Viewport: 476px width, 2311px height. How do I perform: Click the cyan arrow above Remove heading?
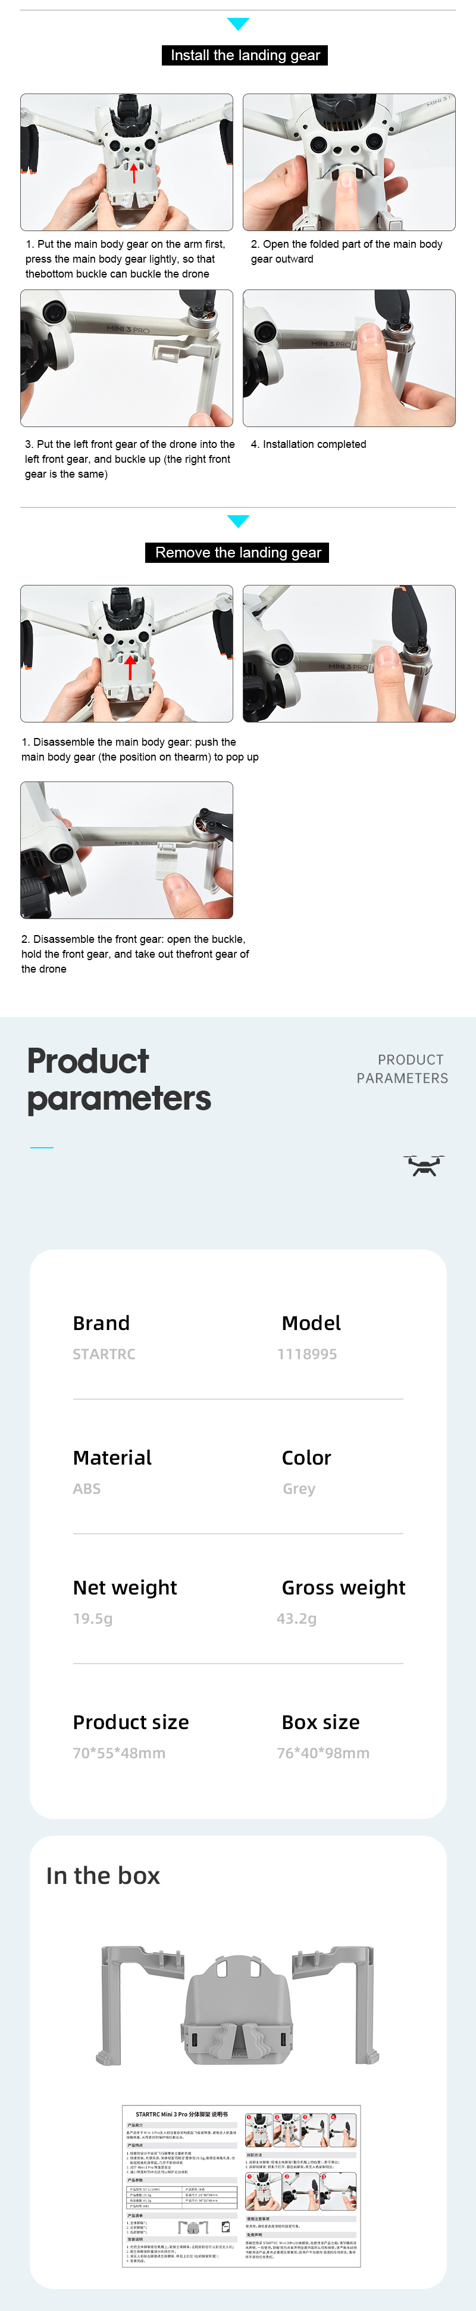pos(237,521)
